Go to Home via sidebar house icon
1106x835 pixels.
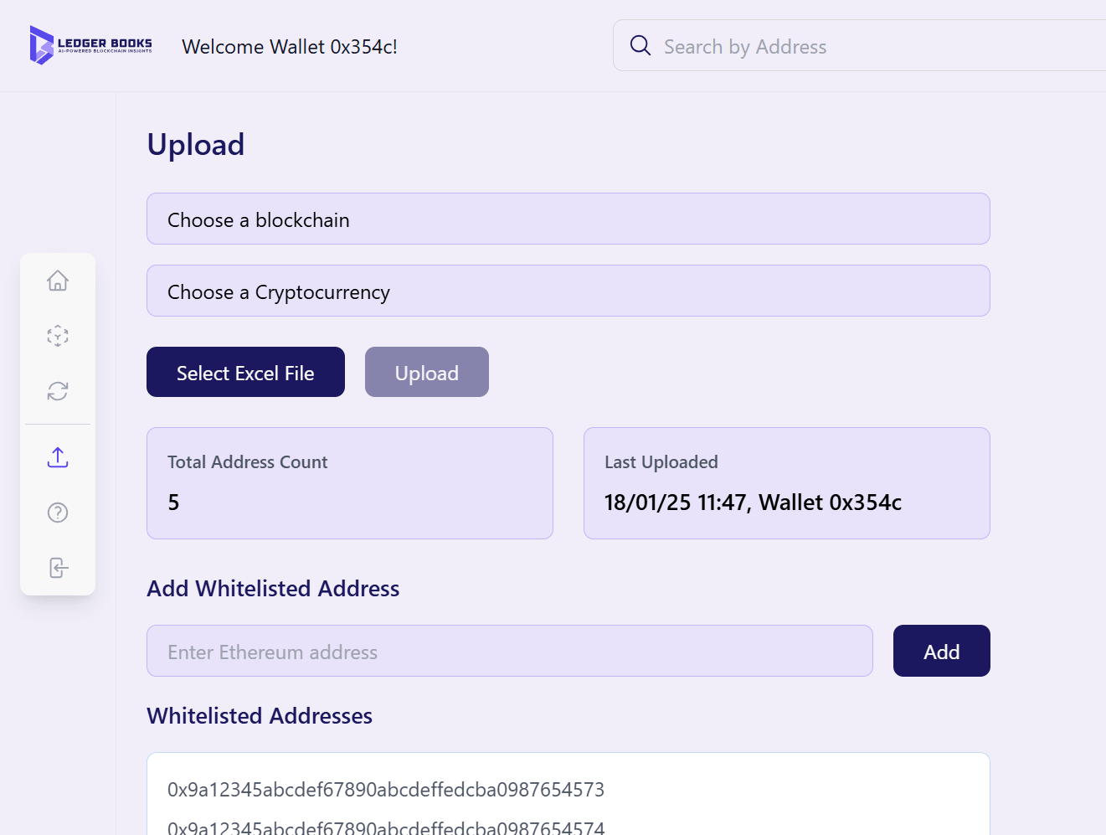click(x=58, y=281)
